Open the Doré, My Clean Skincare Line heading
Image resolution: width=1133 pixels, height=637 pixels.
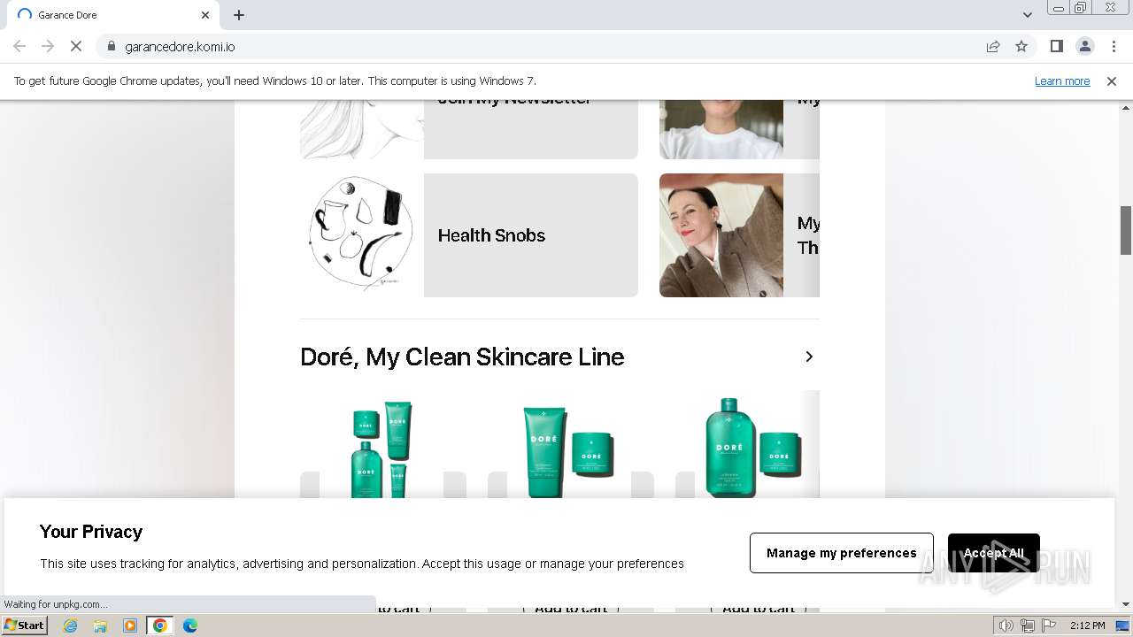tap(462, 357)
